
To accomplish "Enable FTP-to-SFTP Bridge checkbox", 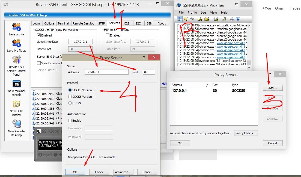I will [108, 35].
